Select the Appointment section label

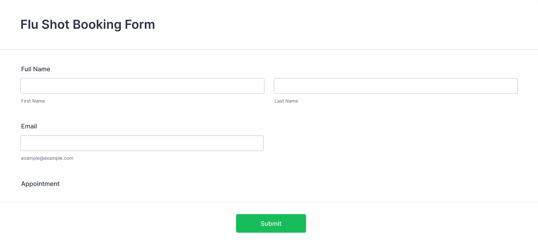(40, 184)
